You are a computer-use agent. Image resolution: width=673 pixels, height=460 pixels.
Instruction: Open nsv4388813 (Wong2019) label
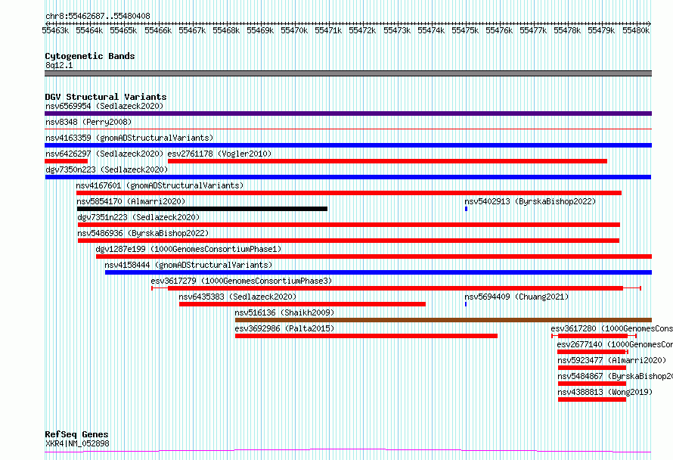pyautogui.click(x=605, y=392)
